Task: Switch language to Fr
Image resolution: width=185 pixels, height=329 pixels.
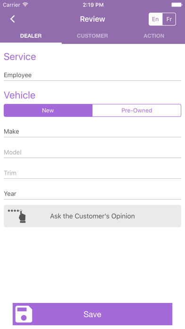Action: pos(169,19)
